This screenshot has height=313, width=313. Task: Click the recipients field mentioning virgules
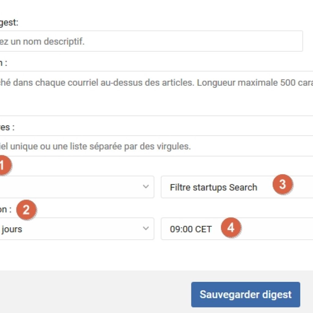[156, 146]
